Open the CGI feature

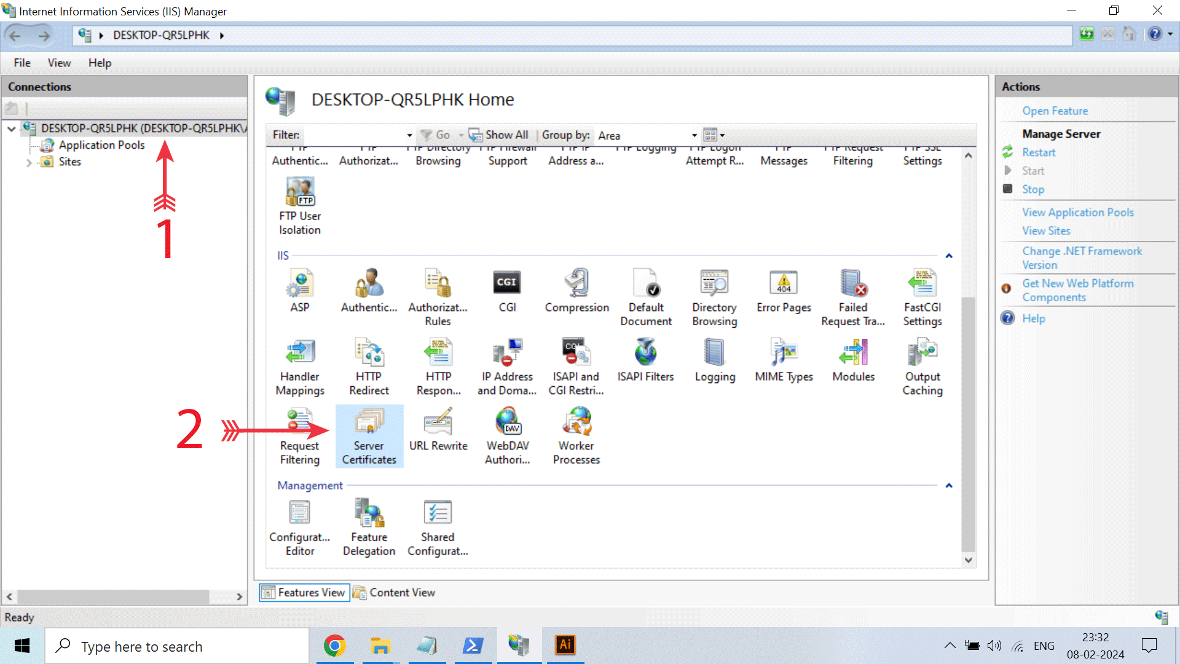click(x=507, y=291)
